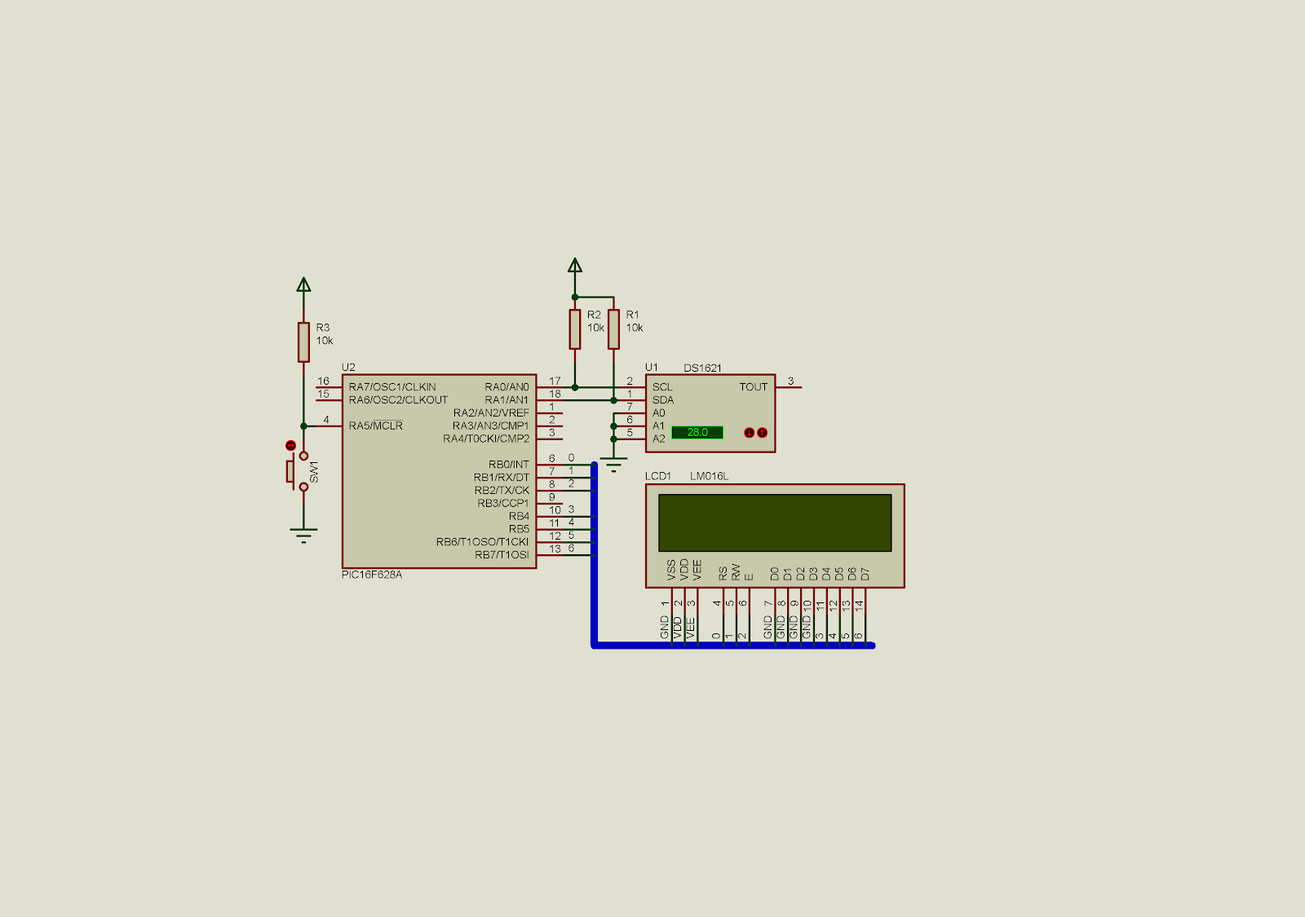This screenshot has height=917, width=1305.
Task: Click the green 28.0 temperature readout
Action: click(697, 433)
